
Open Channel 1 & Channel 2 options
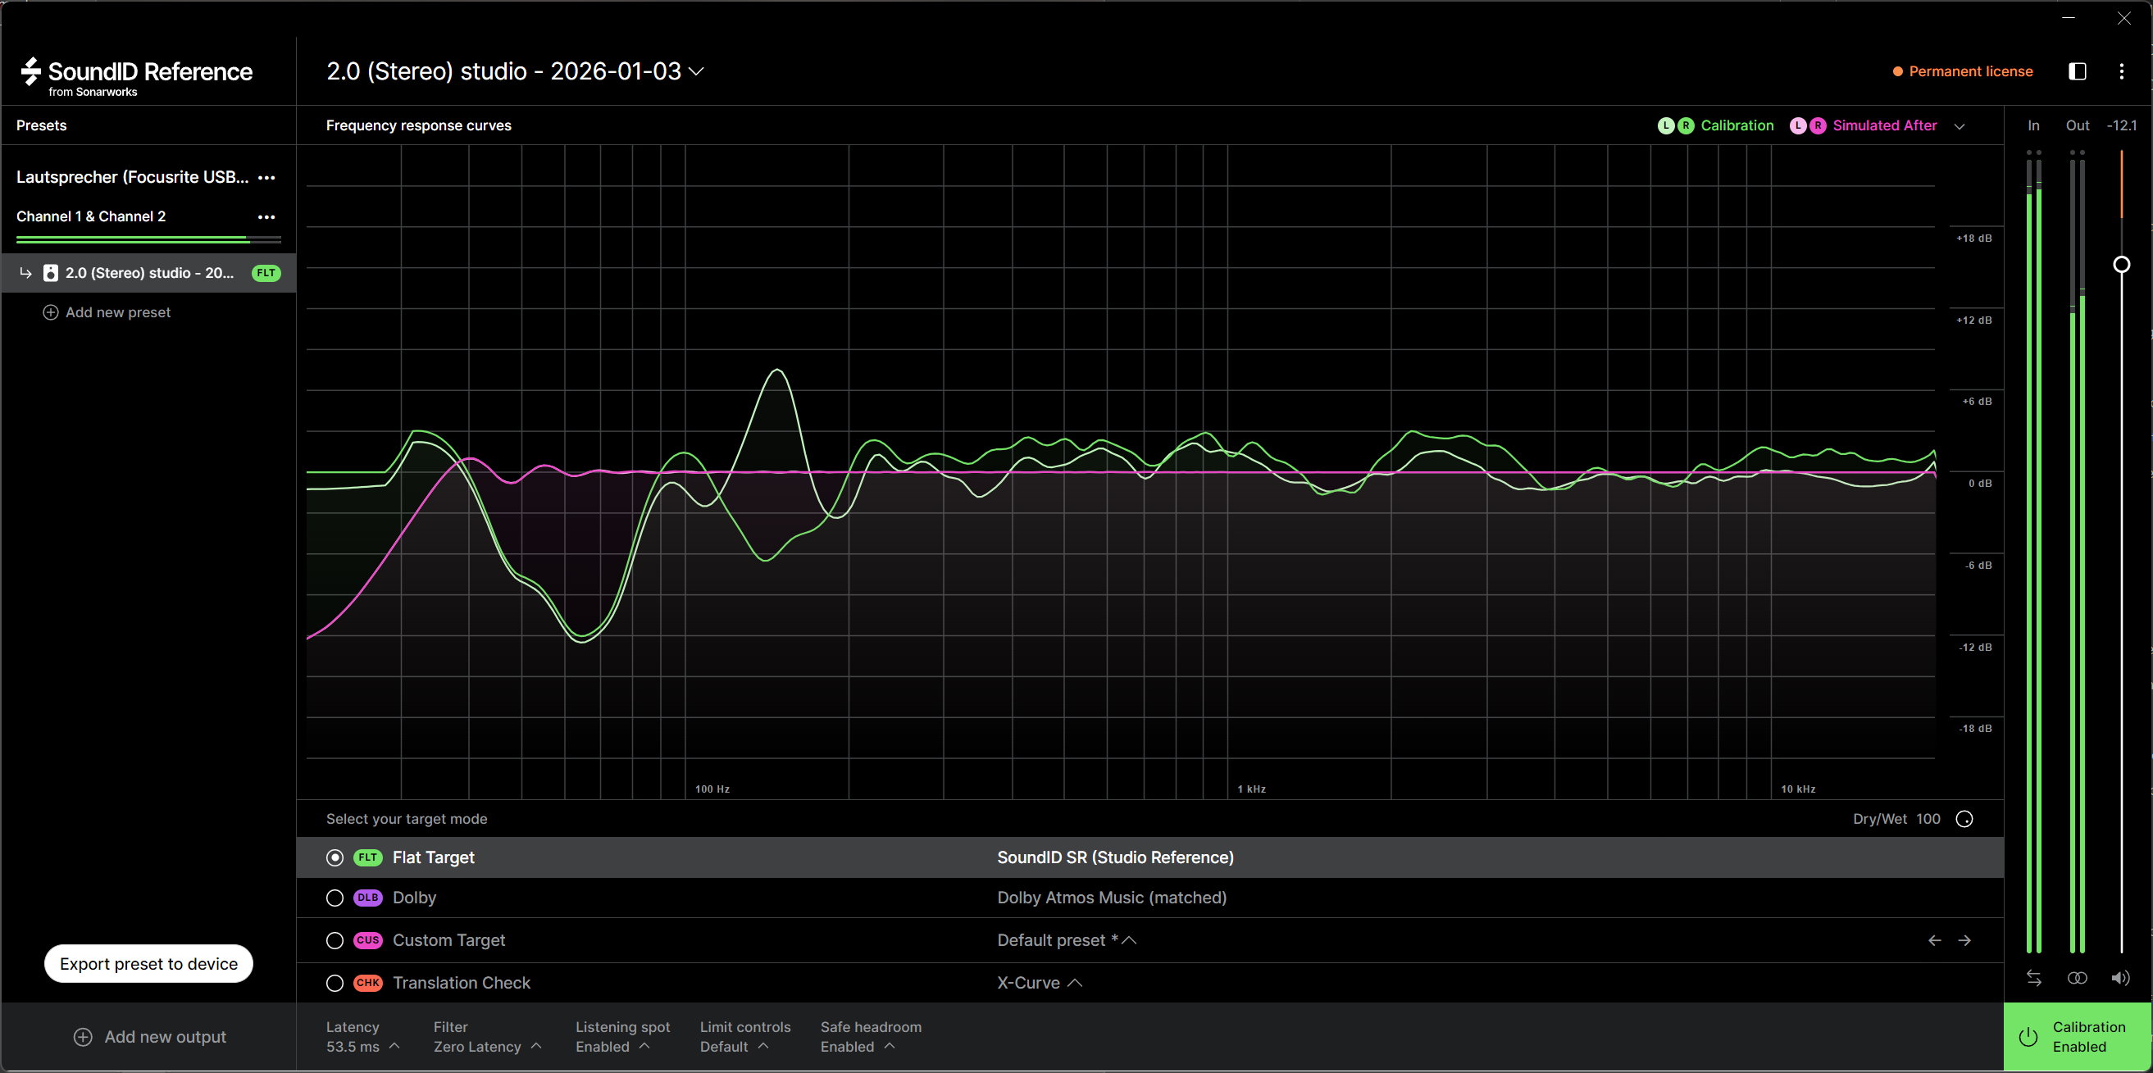(266, 216)
